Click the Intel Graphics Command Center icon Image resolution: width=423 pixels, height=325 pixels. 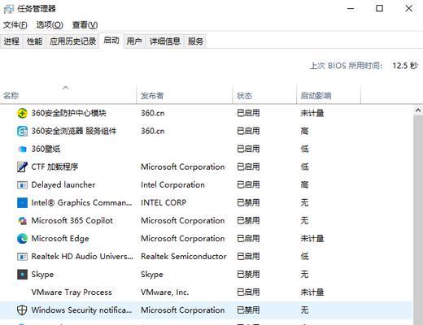point(22,202)
